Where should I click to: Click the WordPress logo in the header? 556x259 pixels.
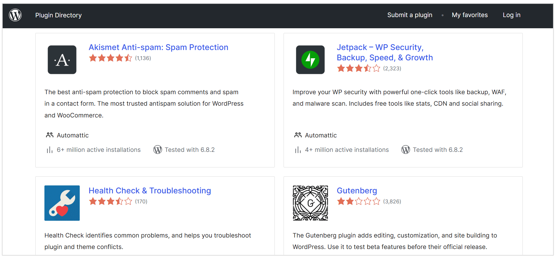point(15,15)
